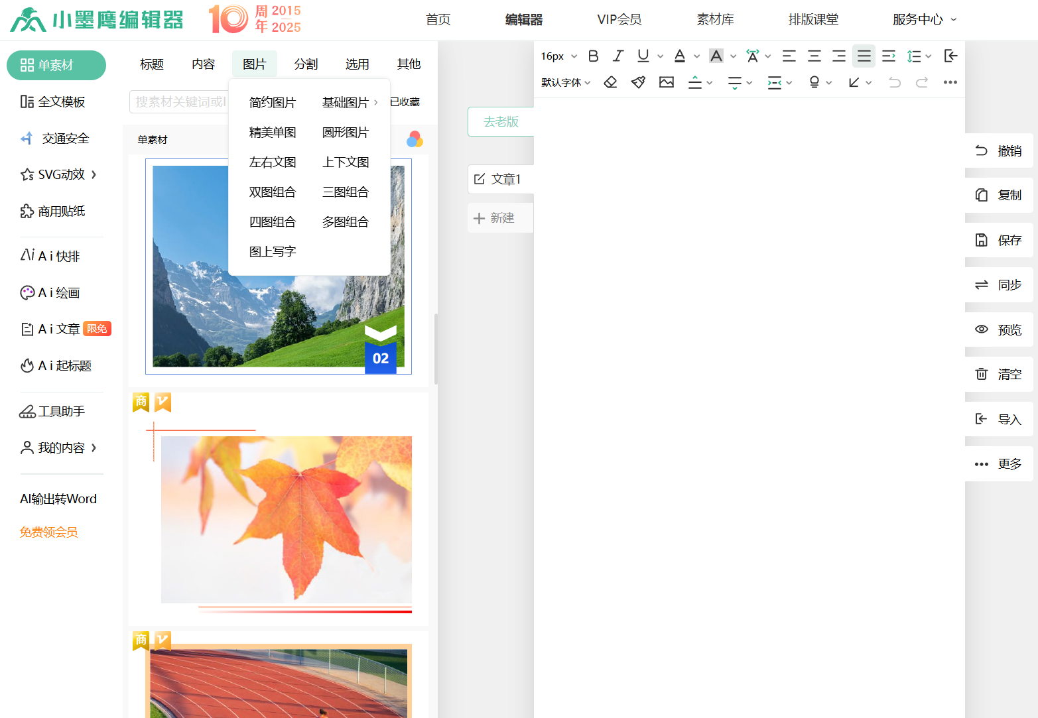Select 圆形图片 from the image menu
Image resolution: width=1038 pixels, height=718 pixels.
click(345, 133)
